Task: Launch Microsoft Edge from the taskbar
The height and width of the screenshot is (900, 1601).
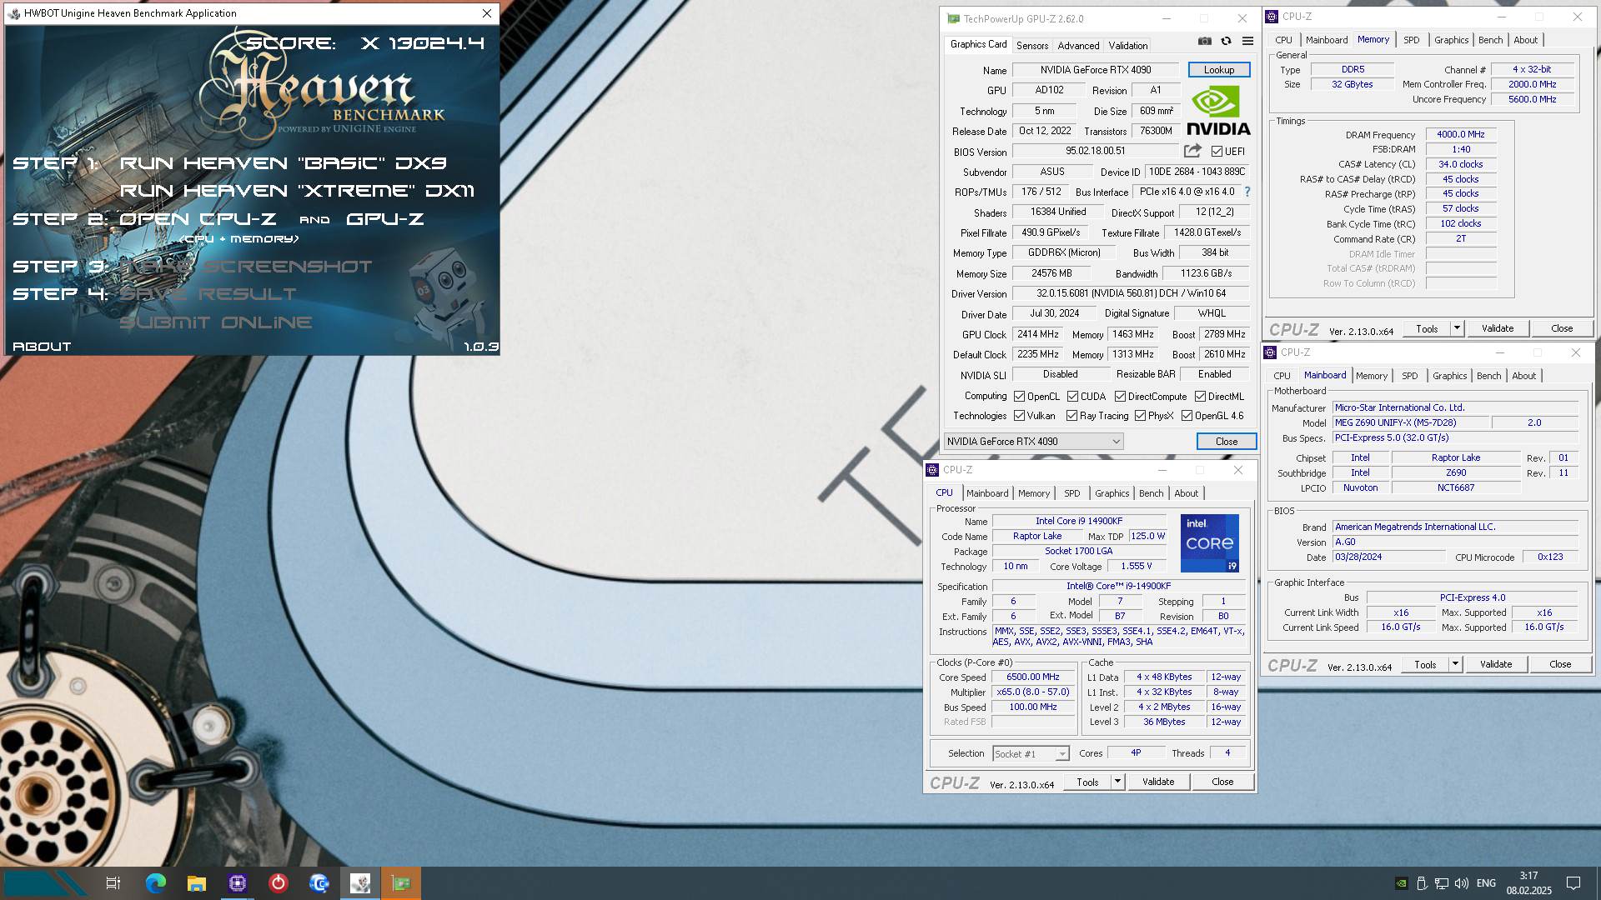Action: click(x=155, y=883)
